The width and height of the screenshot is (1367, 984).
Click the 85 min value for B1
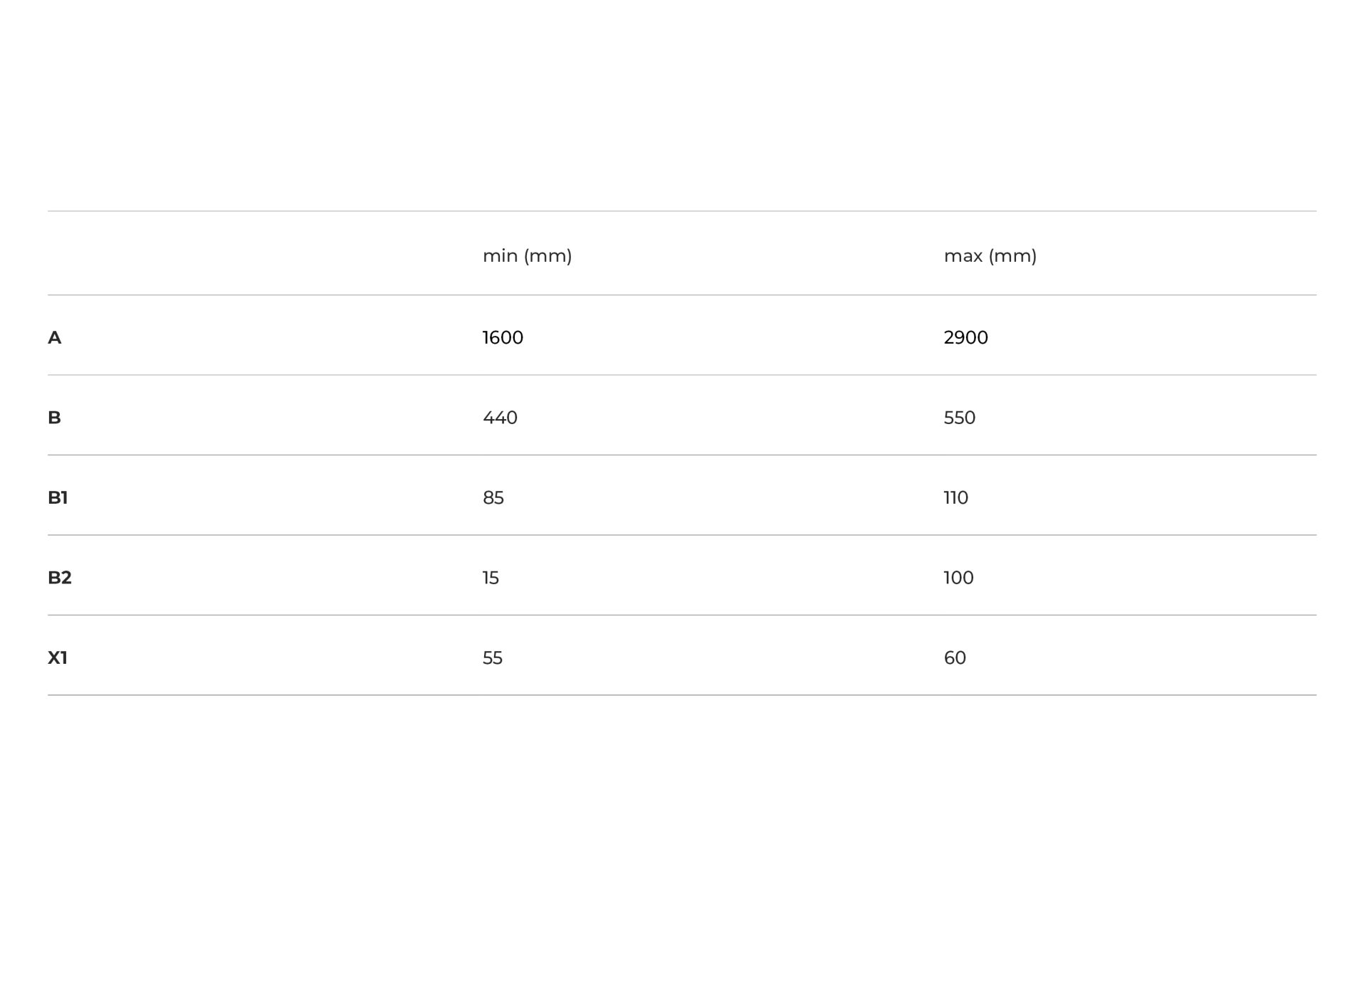tap(493, 498)
